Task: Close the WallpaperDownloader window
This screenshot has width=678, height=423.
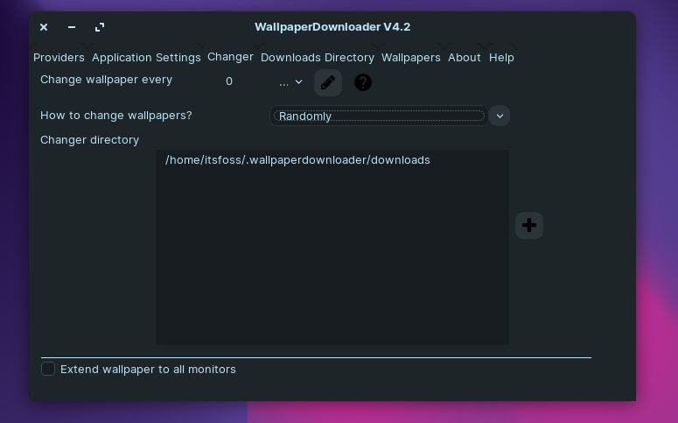Action: [x=44, y=27]
